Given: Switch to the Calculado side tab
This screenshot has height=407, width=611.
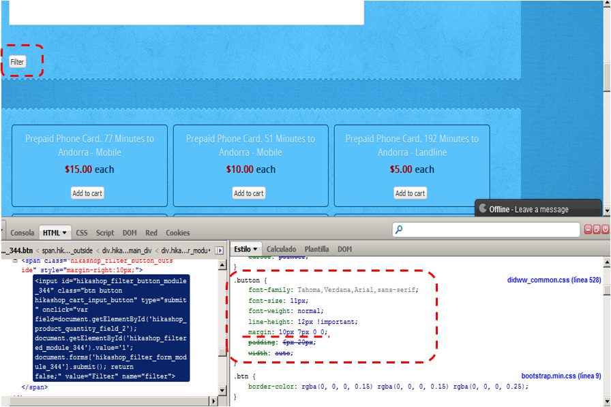Looking at the screenshot, I should 282,249.
